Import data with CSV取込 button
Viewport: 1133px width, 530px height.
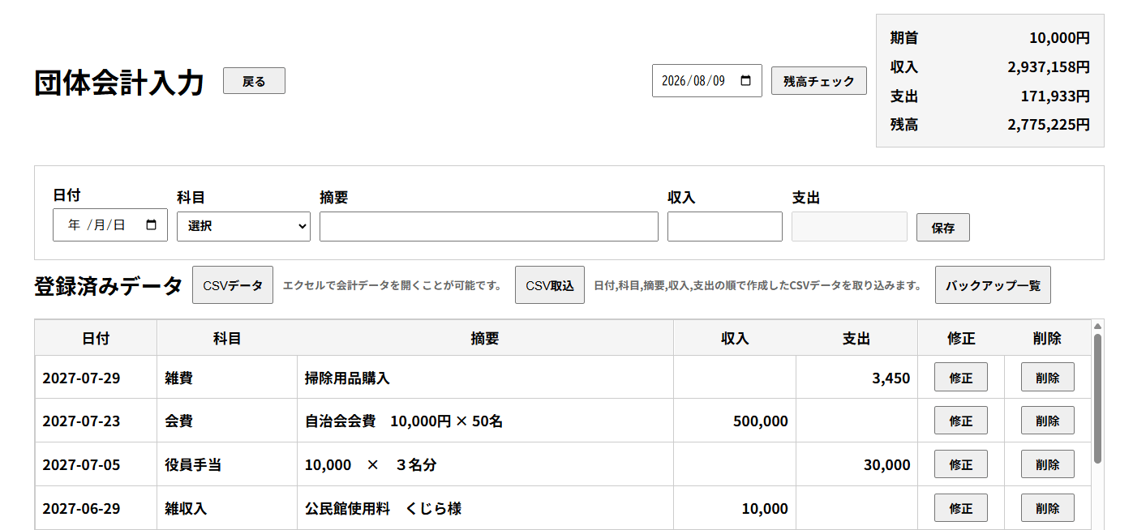pos(550,285)
